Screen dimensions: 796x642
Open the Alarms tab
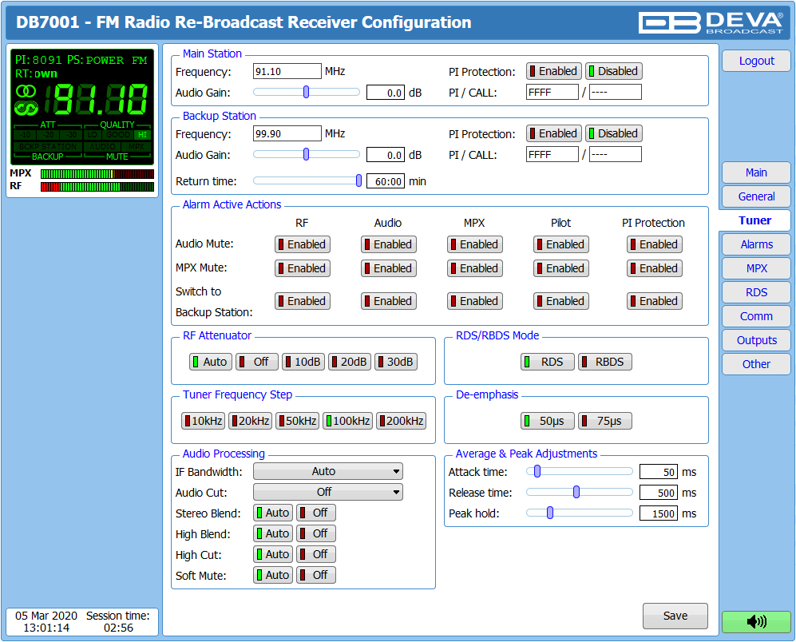[x=756, y=244]
